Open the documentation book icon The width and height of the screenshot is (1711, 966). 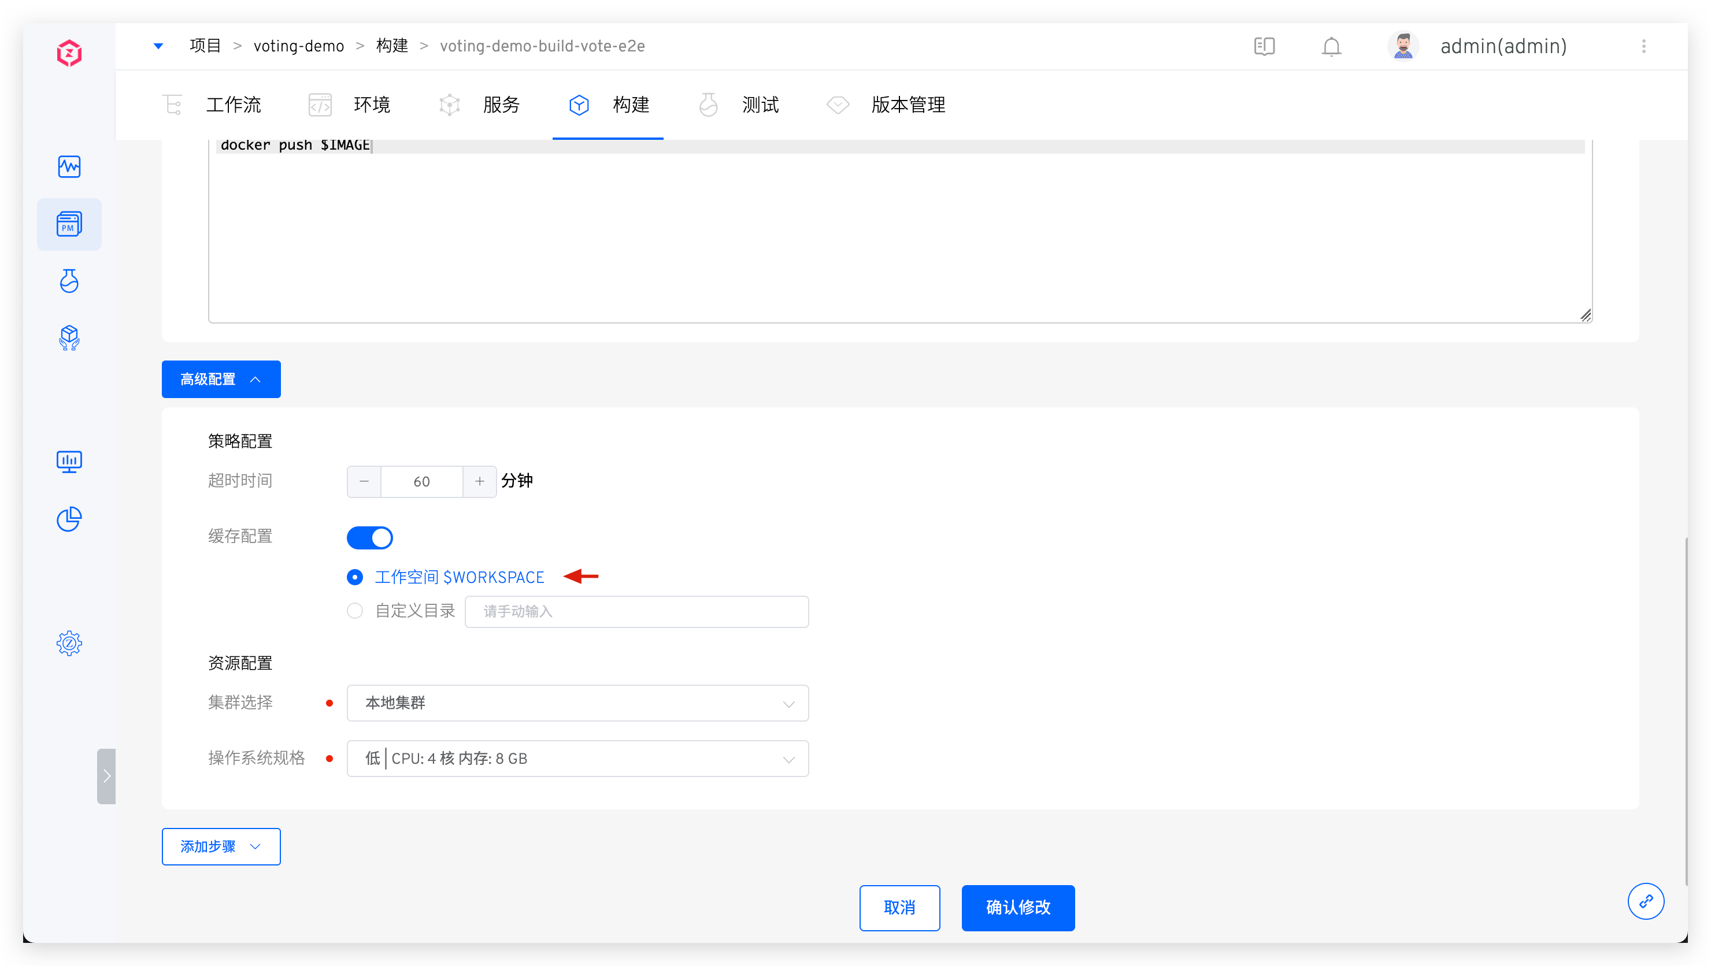click(1264, 46)
